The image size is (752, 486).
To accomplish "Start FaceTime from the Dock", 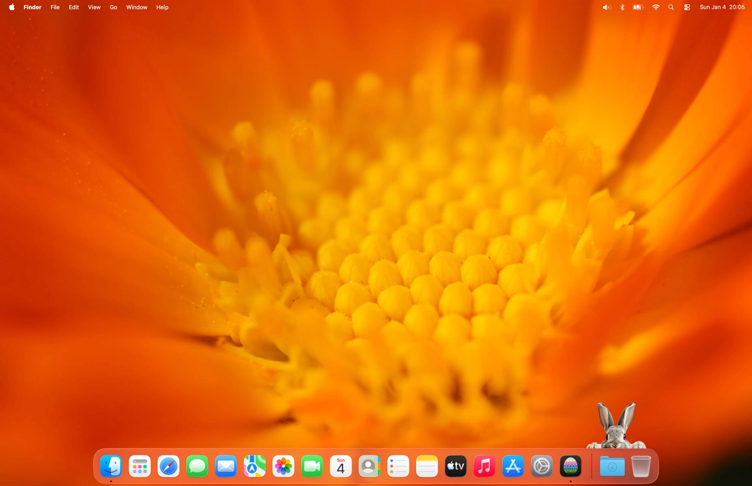I will tap(312, 466).
